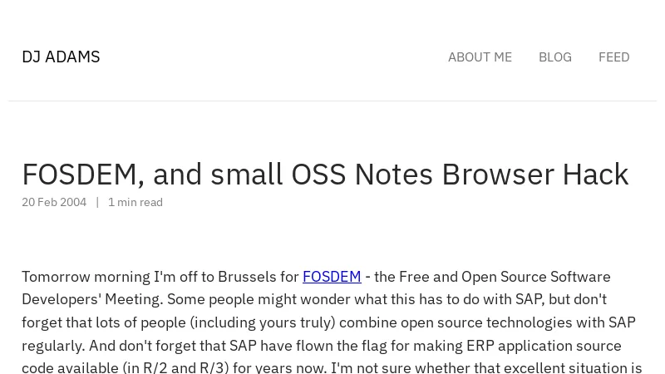
Task: Click the 20 Feb 2004 post date
Action: 54,202
